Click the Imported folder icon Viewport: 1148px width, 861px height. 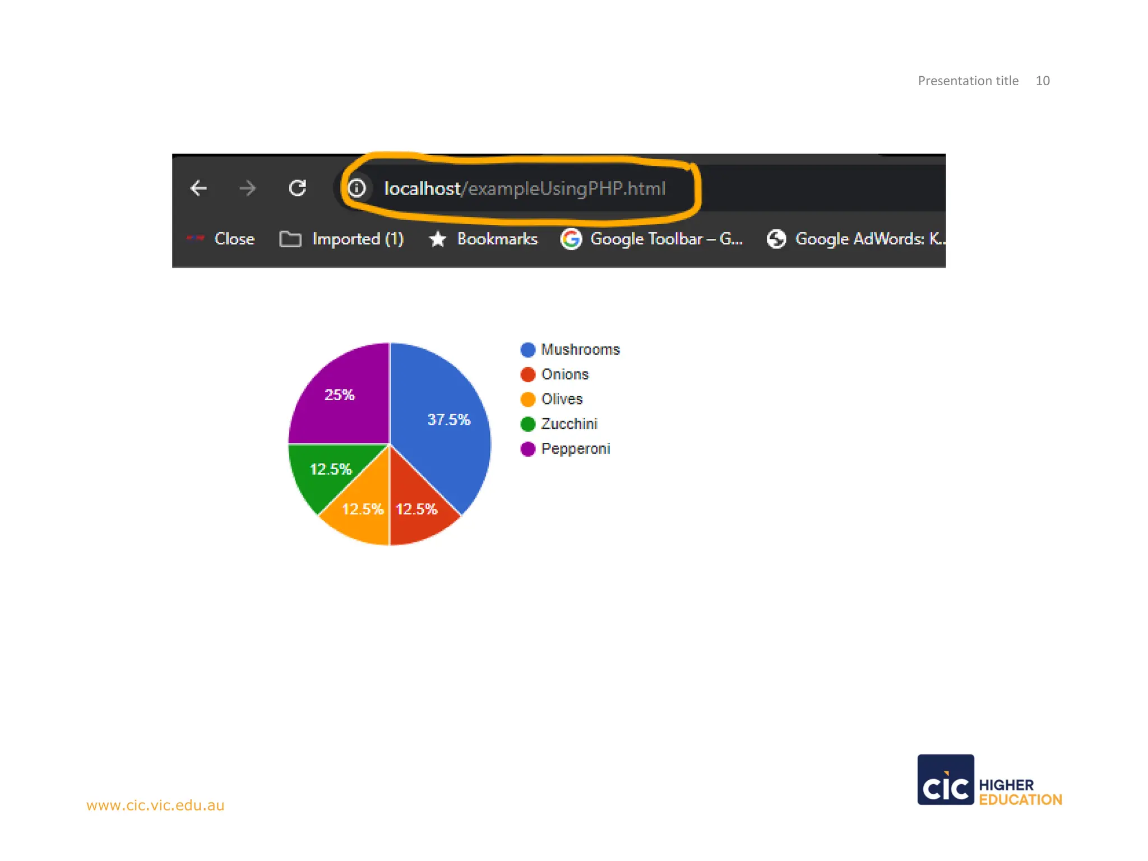point(290,239)
